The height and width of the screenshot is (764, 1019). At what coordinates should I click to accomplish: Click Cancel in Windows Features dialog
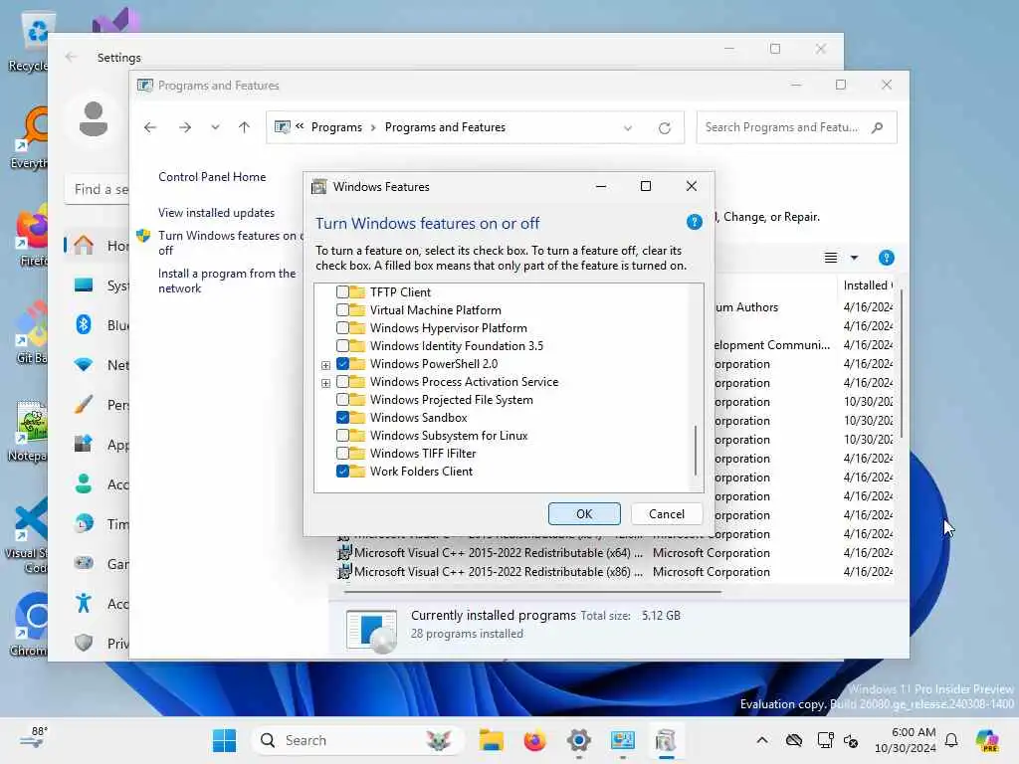[666, 514]
